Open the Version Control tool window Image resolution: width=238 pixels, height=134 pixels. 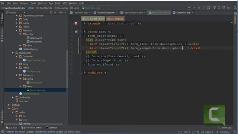[x=31, y=128]
